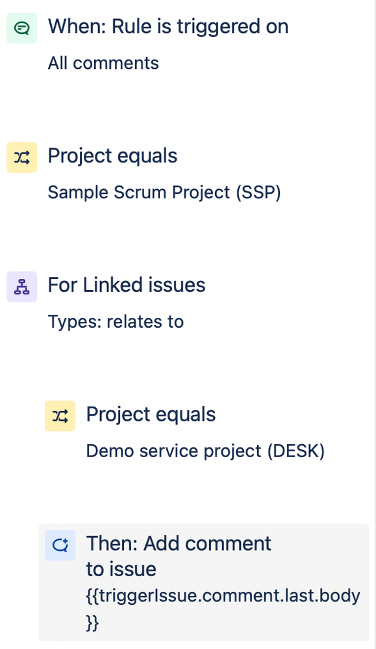Click the circular refresh icon on Then action
This screenshot has width=376, height=649.
(x=60, y=545)
